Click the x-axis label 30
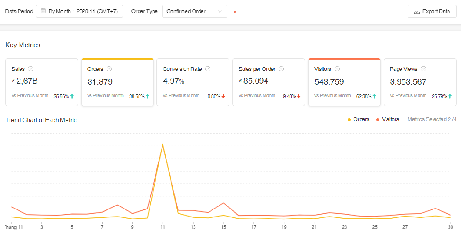This screenshot has width=461, height=238. [450, 227]
